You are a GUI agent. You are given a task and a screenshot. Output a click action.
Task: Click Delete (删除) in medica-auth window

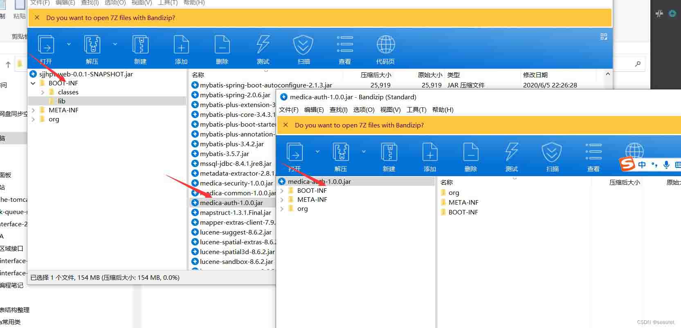coord(471,157)
